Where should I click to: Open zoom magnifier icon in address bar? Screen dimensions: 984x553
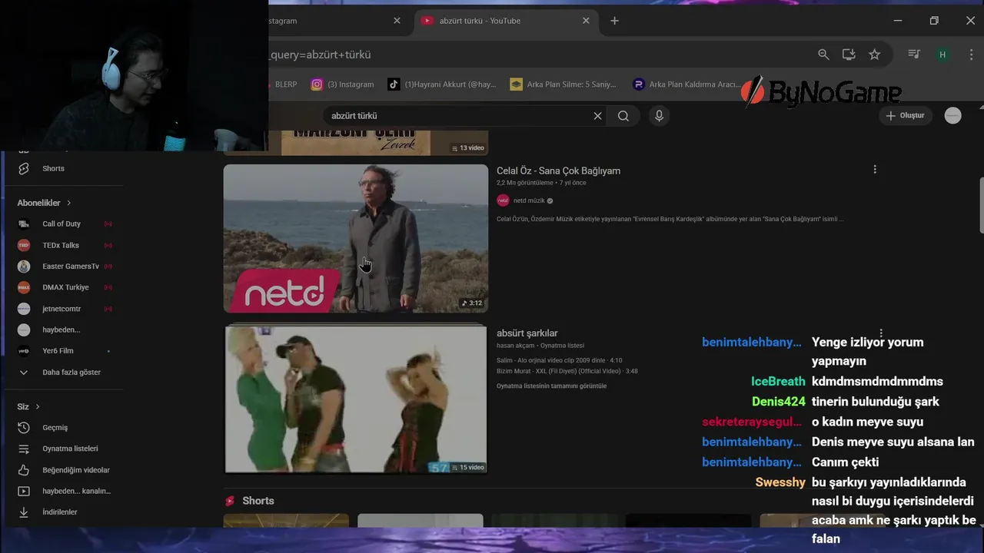point(823,55)
